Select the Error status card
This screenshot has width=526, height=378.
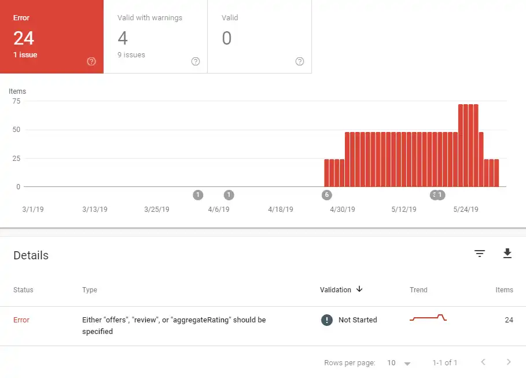52,36
